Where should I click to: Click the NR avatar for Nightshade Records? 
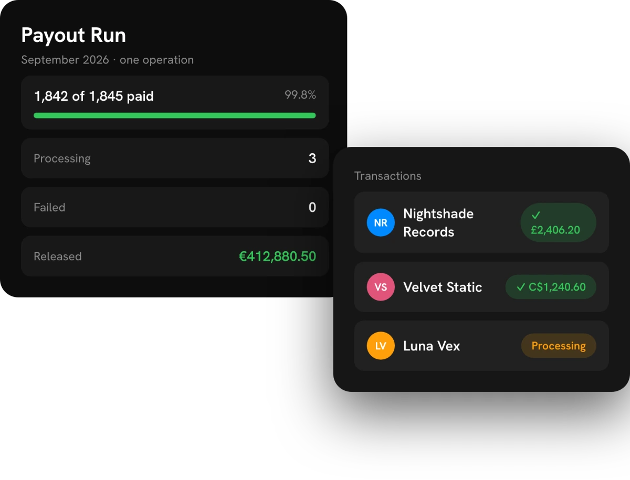pyautogui.click(x=381, y=222)
